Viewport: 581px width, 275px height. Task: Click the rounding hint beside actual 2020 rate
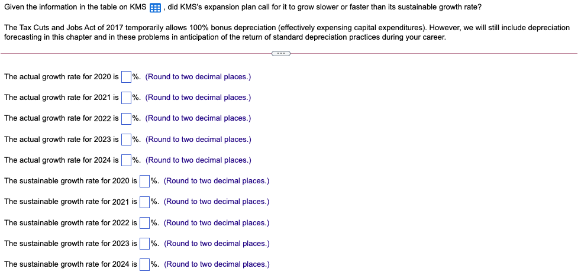(x=198, y=77)
